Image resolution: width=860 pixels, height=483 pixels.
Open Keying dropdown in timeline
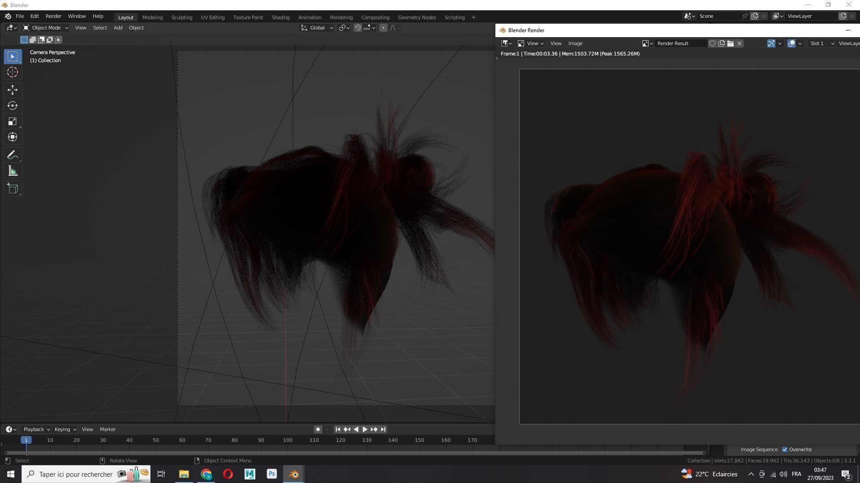coord(65,429)
